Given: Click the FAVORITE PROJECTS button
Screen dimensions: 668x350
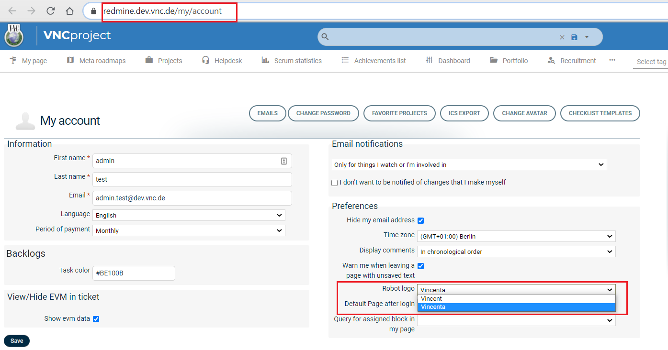Looking at the screenshot, I should (x=399, y=113).
